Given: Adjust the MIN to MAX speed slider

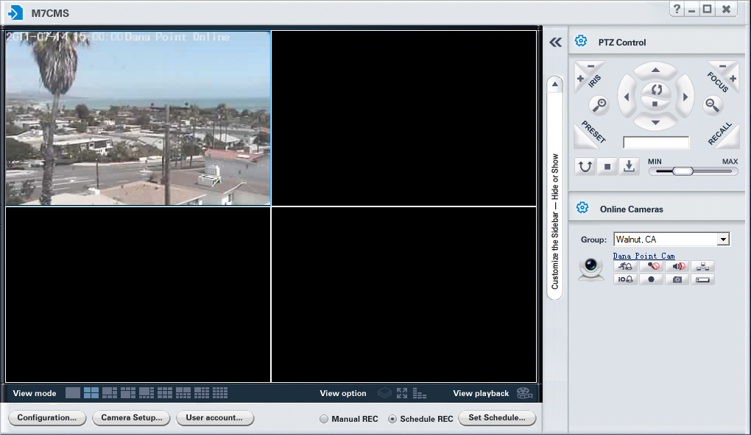Looking at the screenshot, I should pos(693,171).
